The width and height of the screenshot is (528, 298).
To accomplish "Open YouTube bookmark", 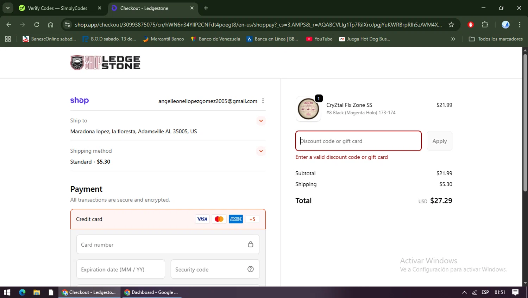I will click(319, 39).
